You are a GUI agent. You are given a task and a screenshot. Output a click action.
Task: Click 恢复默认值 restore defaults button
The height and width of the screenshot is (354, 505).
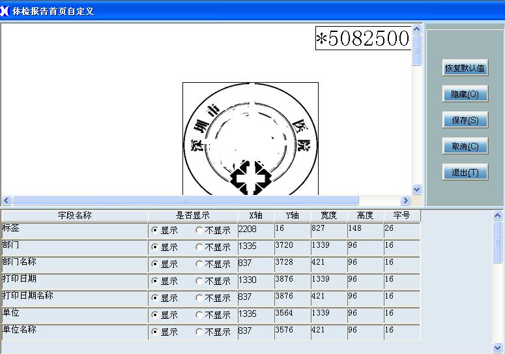(465, 68)
